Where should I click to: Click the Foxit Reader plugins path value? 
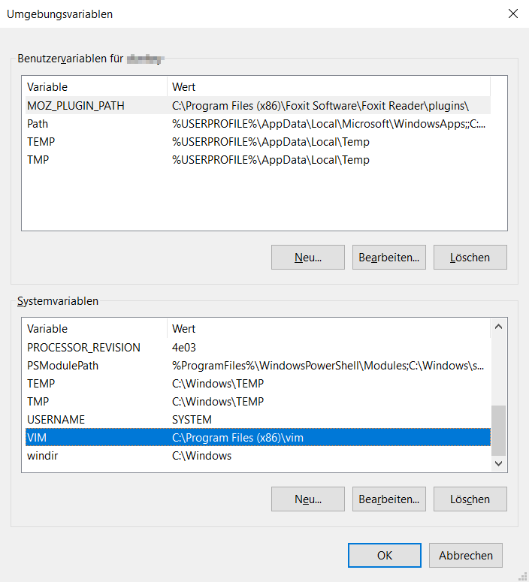tap(320, 106)
